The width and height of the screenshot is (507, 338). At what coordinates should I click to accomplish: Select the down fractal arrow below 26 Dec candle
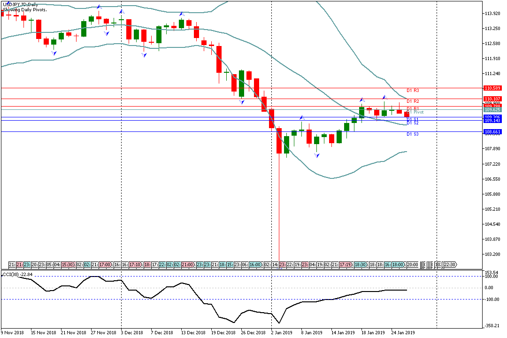tap(241, 101)
